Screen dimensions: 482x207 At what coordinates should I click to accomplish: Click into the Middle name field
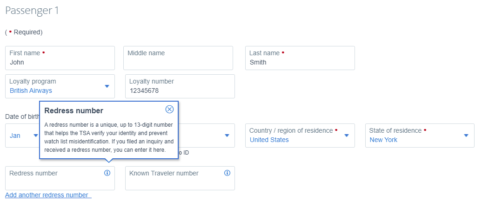(178, 58)
